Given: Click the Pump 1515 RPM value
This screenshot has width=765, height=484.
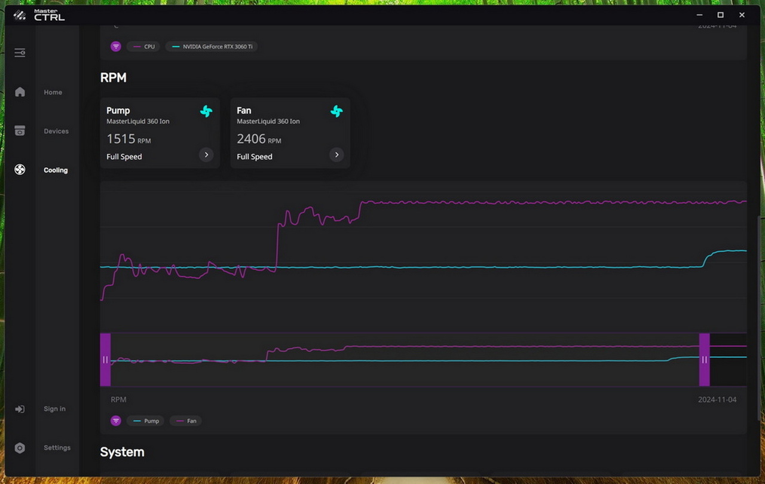Looking at the screenshot, I should [128, 139].
